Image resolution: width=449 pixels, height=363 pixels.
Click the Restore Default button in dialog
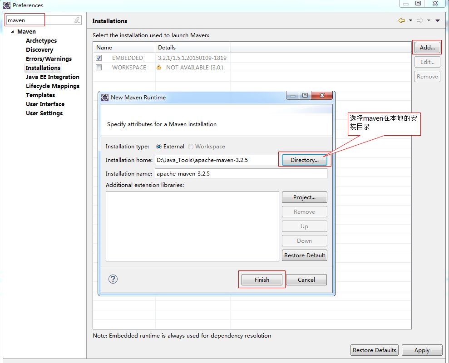click(x=304, y=255)
